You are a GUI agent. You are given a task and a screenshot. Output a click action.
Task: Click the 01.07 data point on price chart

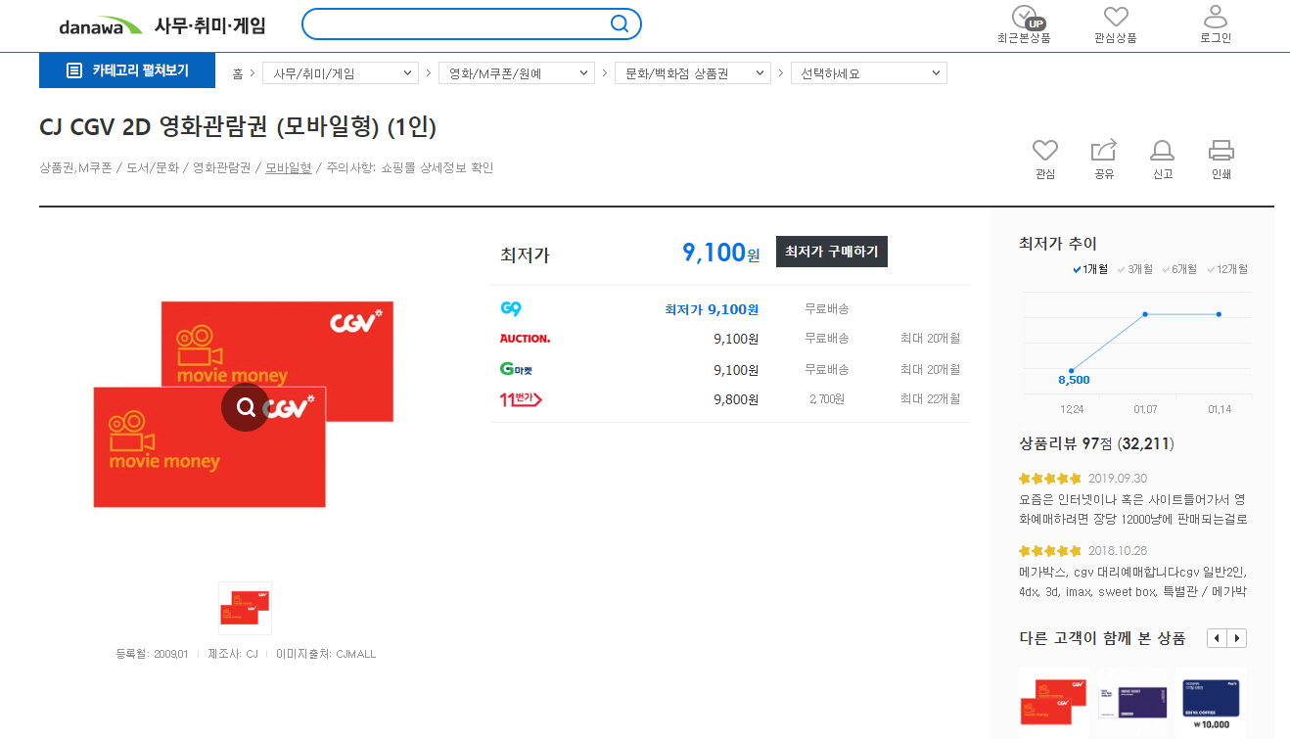[x=1145, y=314]
